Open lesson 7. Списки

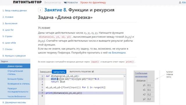point(7,49)
